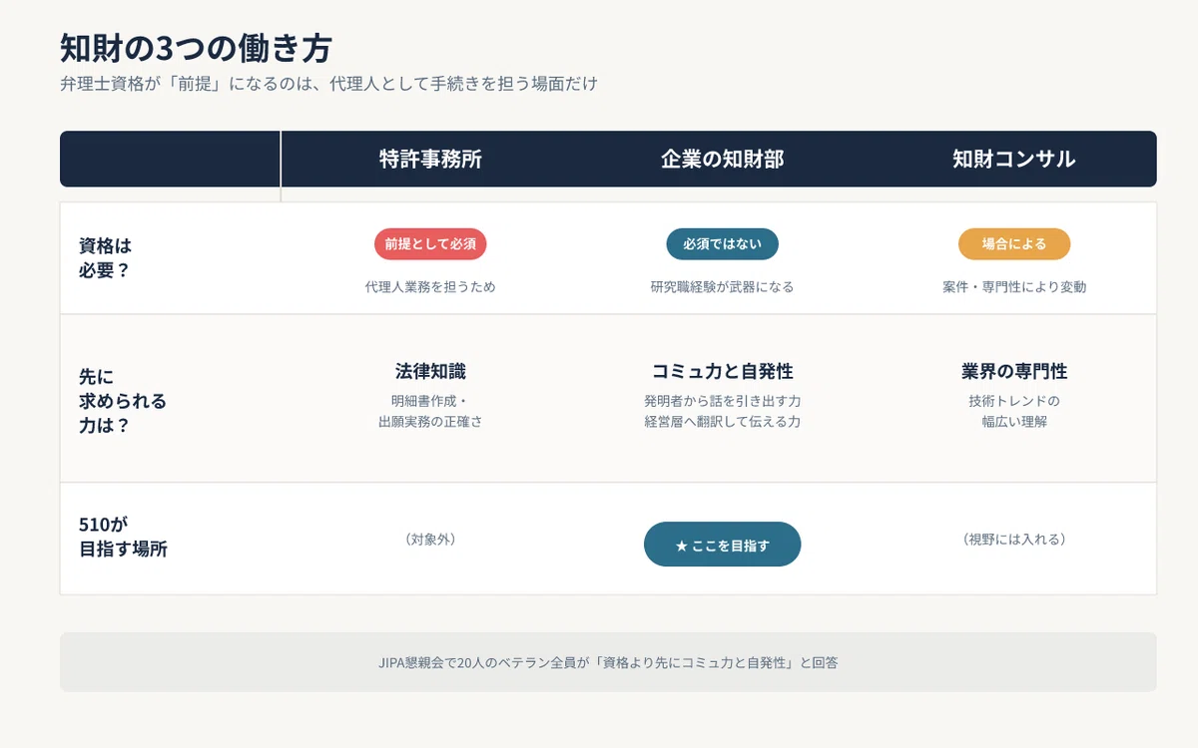The image size is (1198, 748).
Task: Select the '知財コンサル' column header
Action: pyautogui.click(x=1014, y=160)
